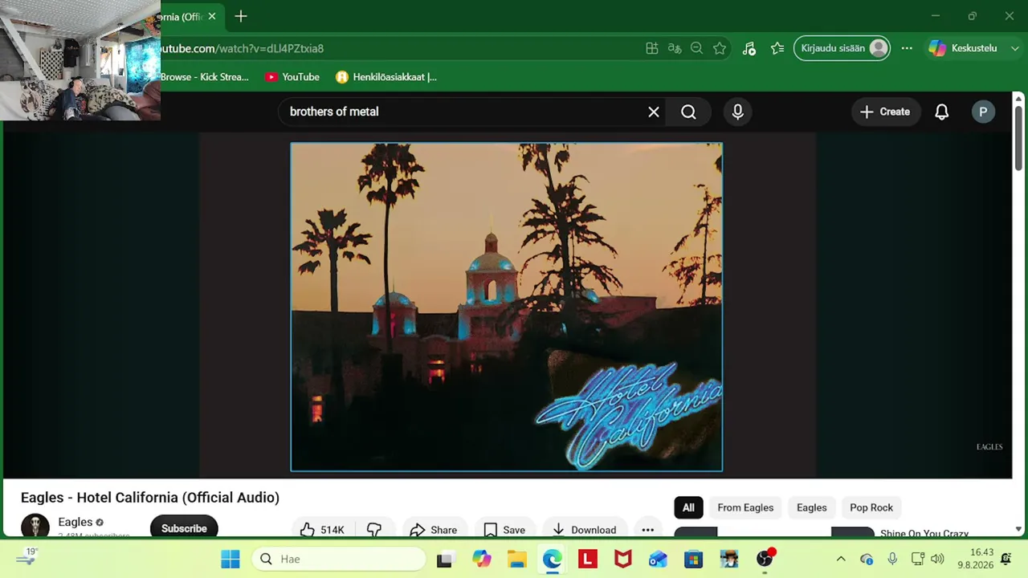Click the translate page icon in address bar
The height and width of the screenshot is (578, 1028).
[675, 48]
